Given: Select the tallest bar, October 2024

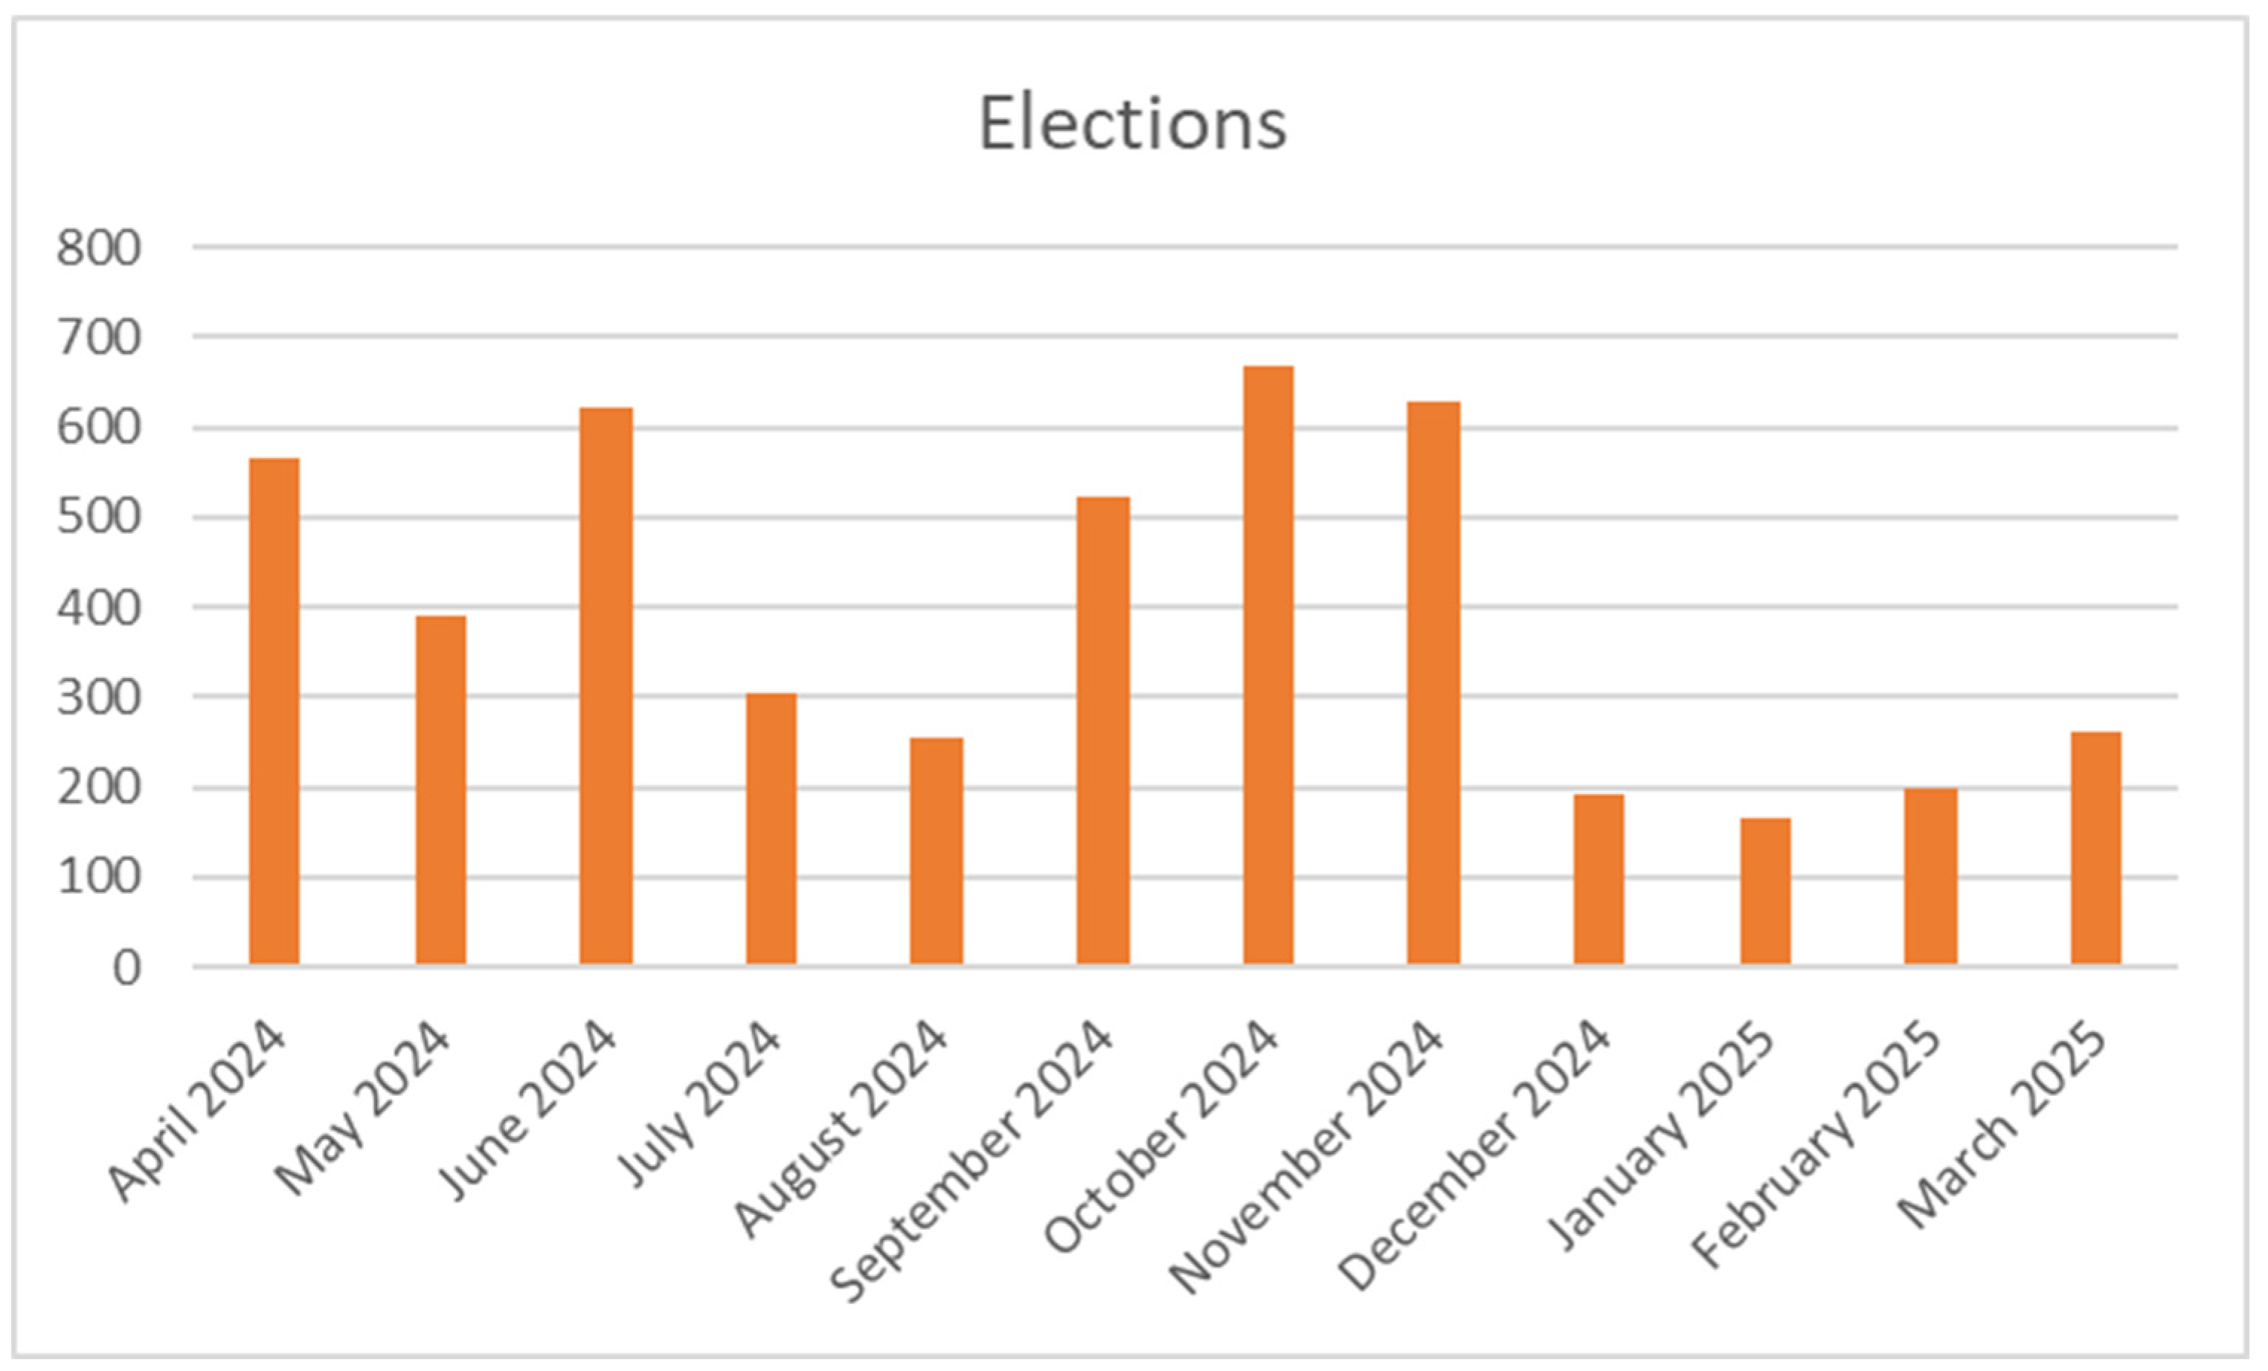Looking at the screenshot, I should pos(1268,665).
